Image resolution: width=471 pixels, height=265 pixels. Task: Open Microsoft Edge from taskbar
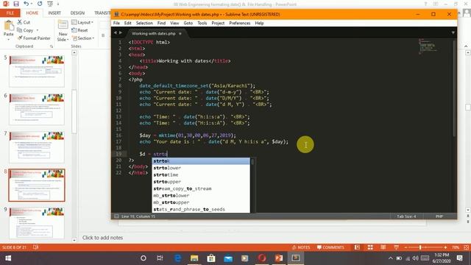click(x=178, y=258)
